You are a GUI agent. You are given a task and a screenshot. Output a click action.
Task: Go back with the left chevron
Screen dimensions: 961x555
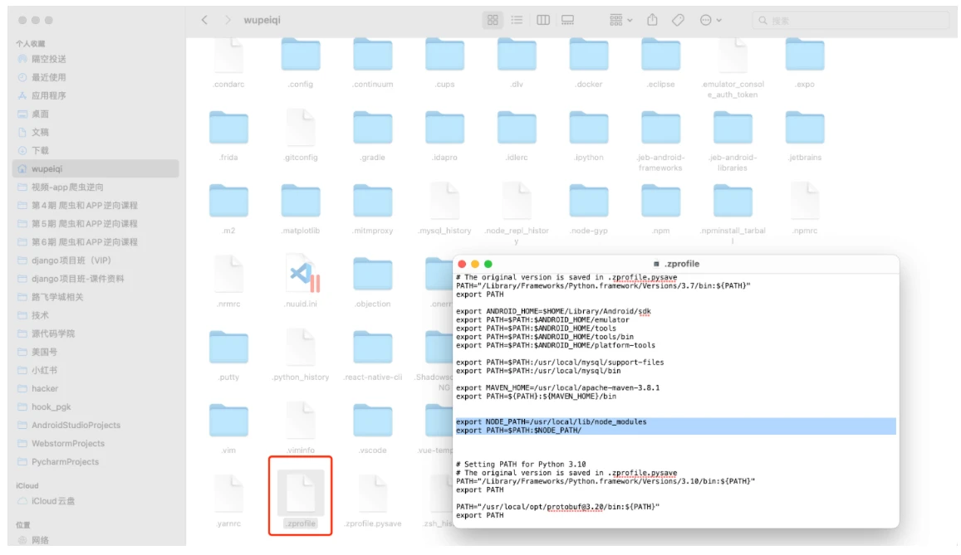(204, 20)
